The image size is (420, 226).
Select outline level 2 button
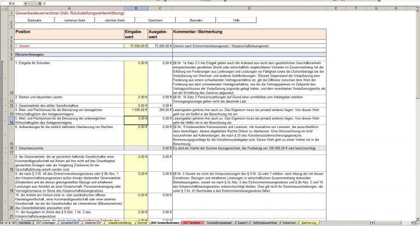click(x=5, y=9)
